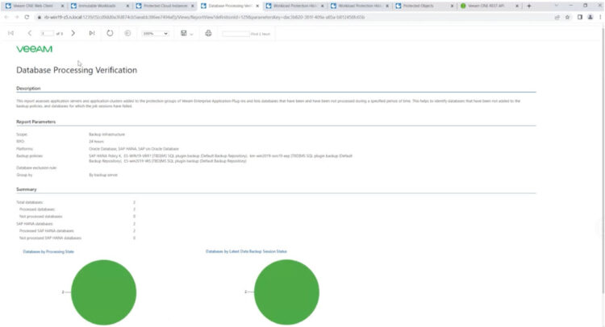Go to first report page
This screenshot has width=605, height=327.
[x=10, y=33]
